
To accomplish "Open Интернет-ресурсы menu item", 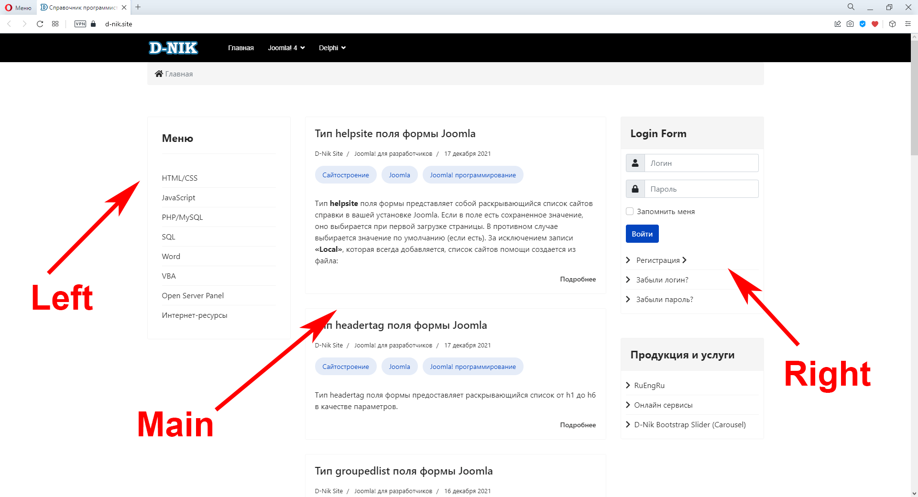I will click(x=195, y=315).
